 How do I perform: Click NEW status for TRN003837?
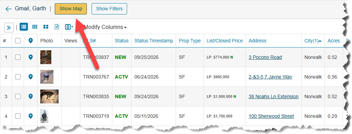[x=121, y=57]
